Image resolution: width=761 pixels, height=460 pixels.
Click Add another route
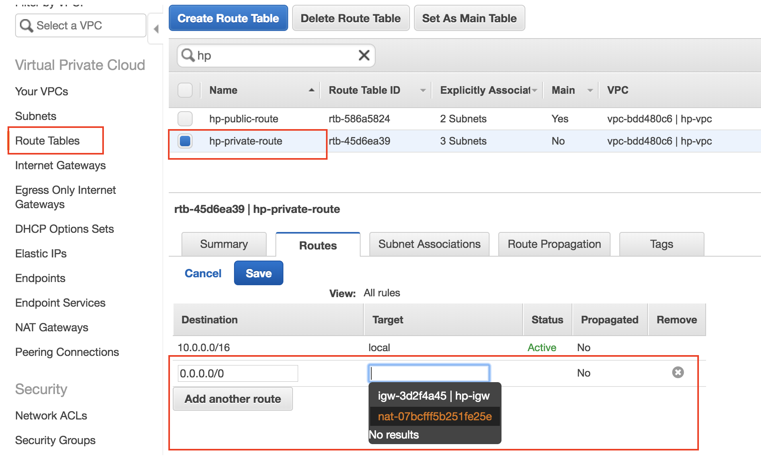(x=232, y=399)
